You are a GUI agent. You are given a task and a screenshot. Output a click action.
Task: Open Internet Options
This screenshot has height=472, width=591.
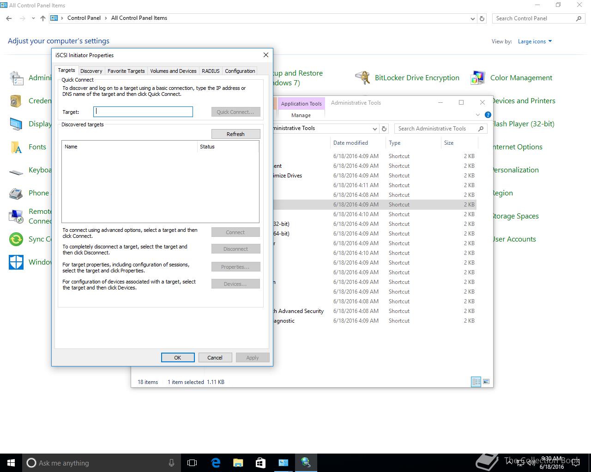(517, 147)
